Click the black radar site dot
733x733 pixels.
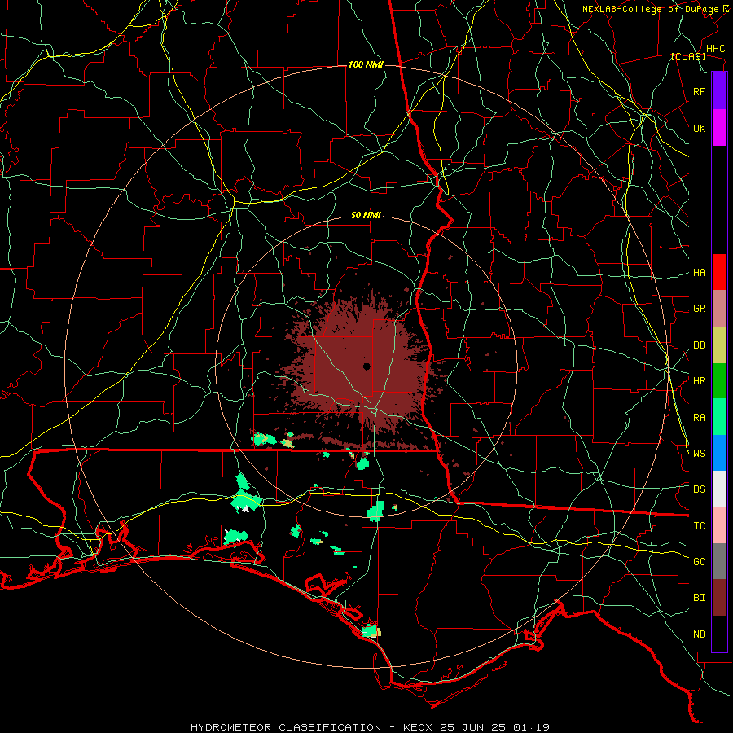pos(366,366)
